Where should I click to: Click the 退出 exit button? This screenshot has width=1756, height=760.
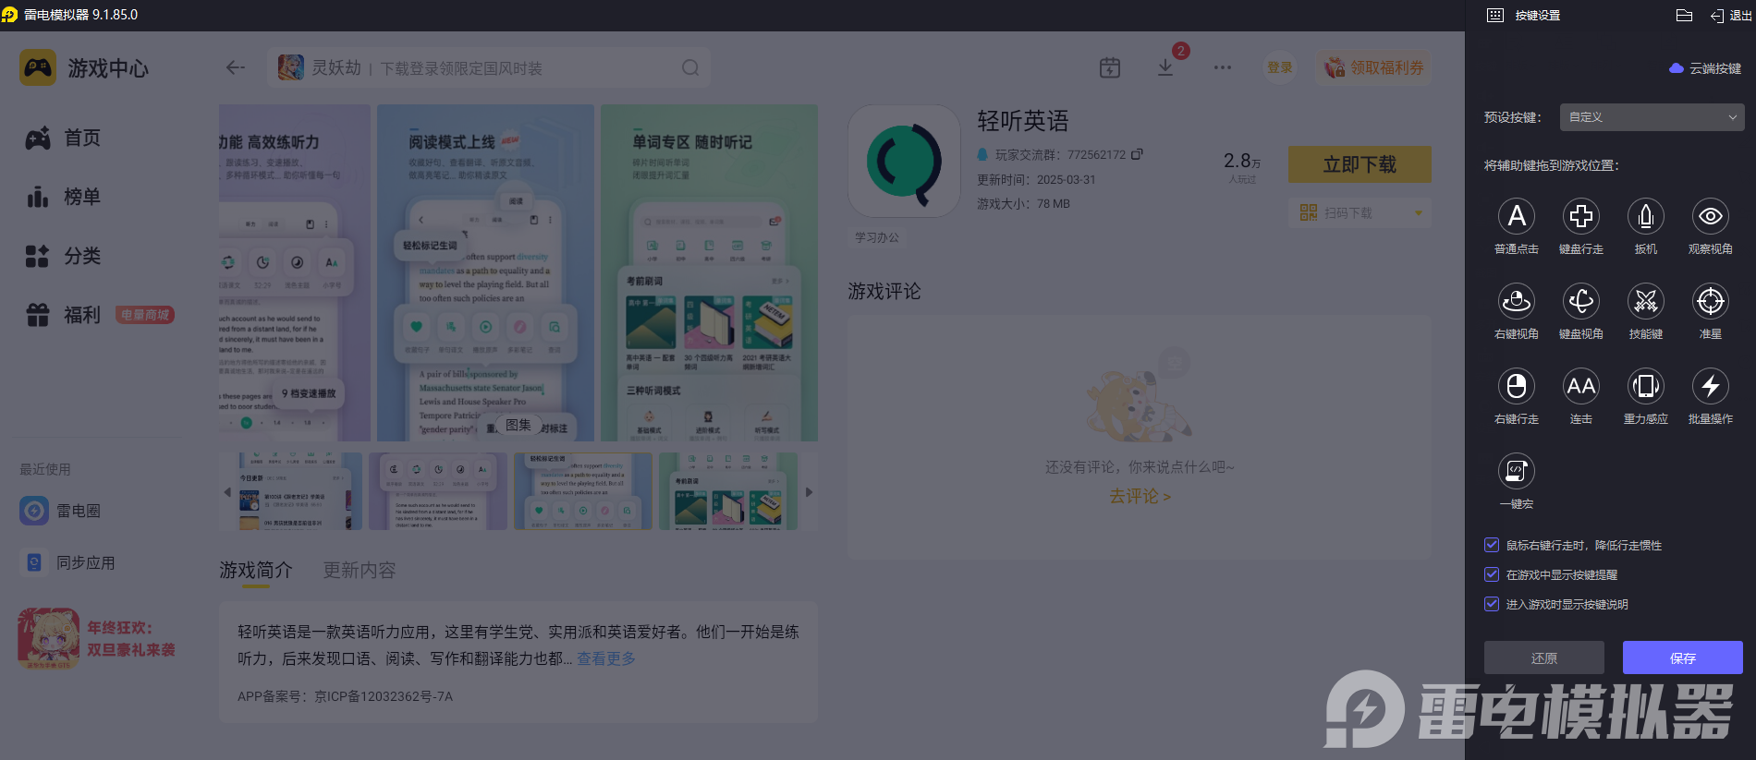click(1731, 15)
